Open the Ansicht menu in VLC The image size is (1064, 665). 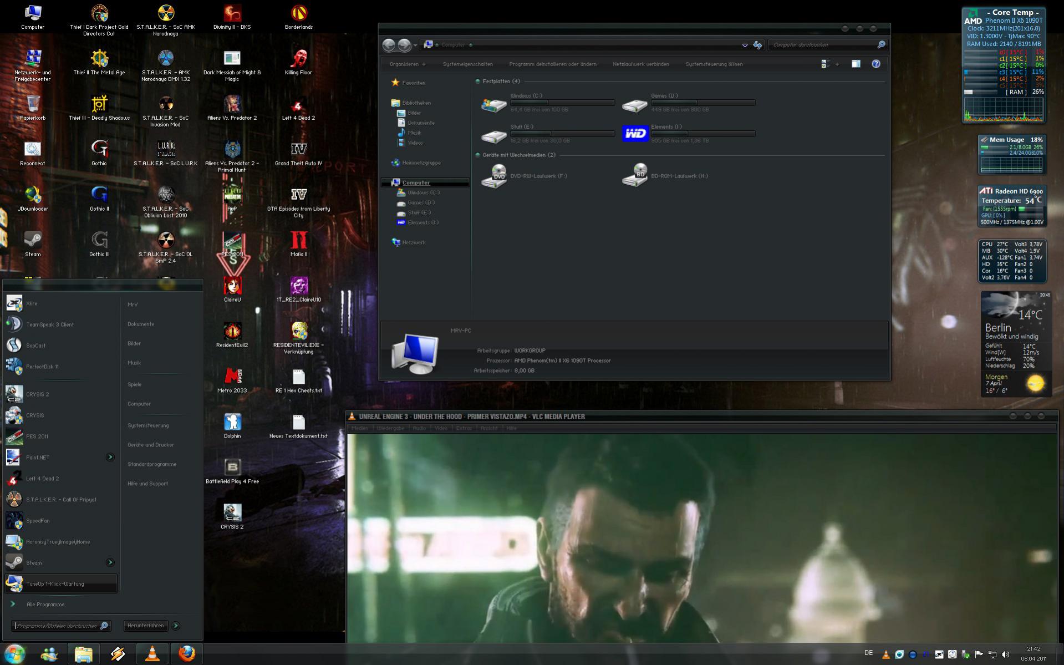[489, 428]
